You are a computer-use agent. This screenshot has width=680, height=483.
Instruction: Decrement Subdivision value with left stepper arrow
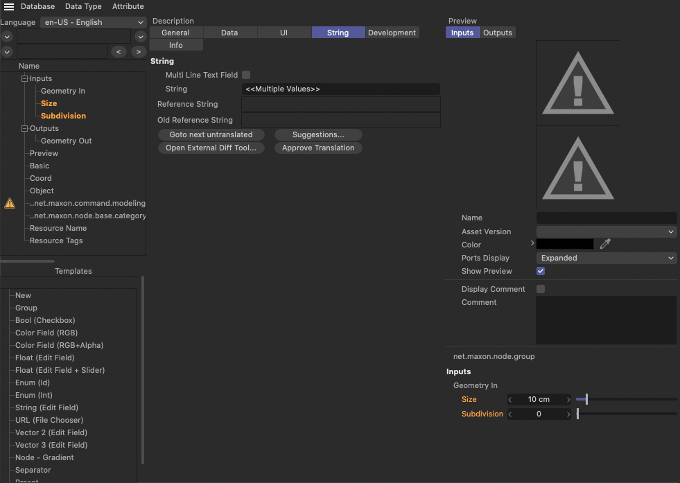[511, 414]
